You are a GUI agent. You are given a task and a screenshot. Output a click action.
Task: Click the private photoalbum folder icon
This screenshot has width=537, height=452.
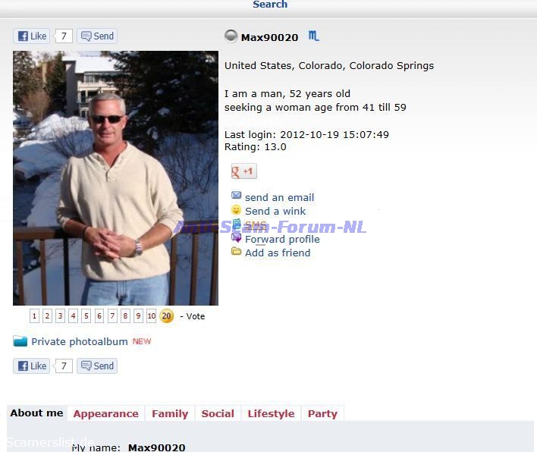click(20, 341)
